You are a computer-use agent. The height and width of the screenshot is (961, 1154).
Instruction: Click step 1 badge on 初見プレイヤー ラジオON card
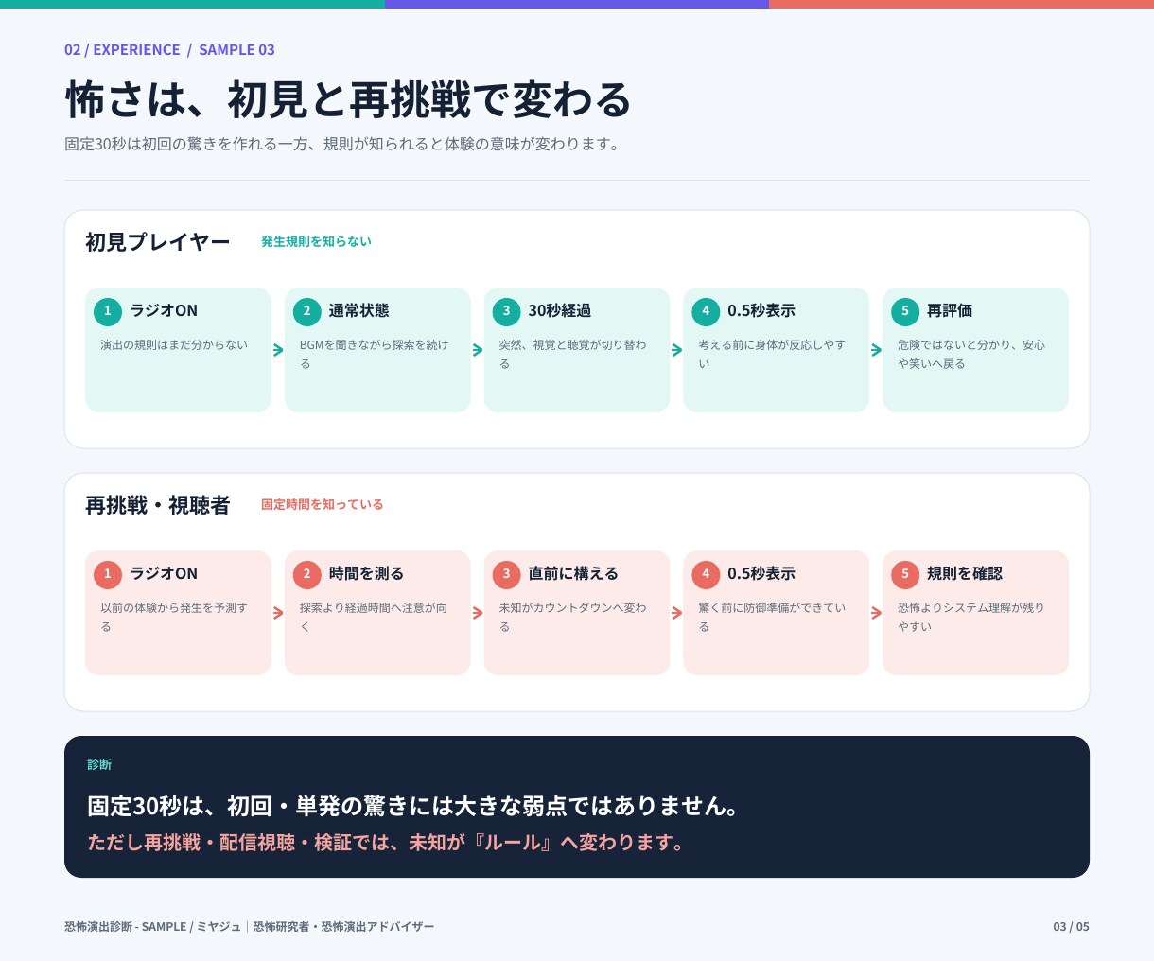click(108, 311)
